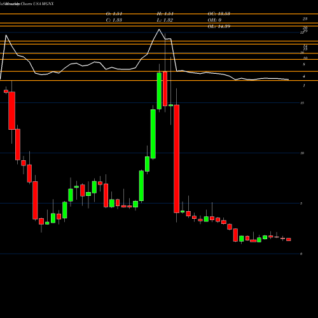Click the tallest green candlestick near the peak

[153, 134]
